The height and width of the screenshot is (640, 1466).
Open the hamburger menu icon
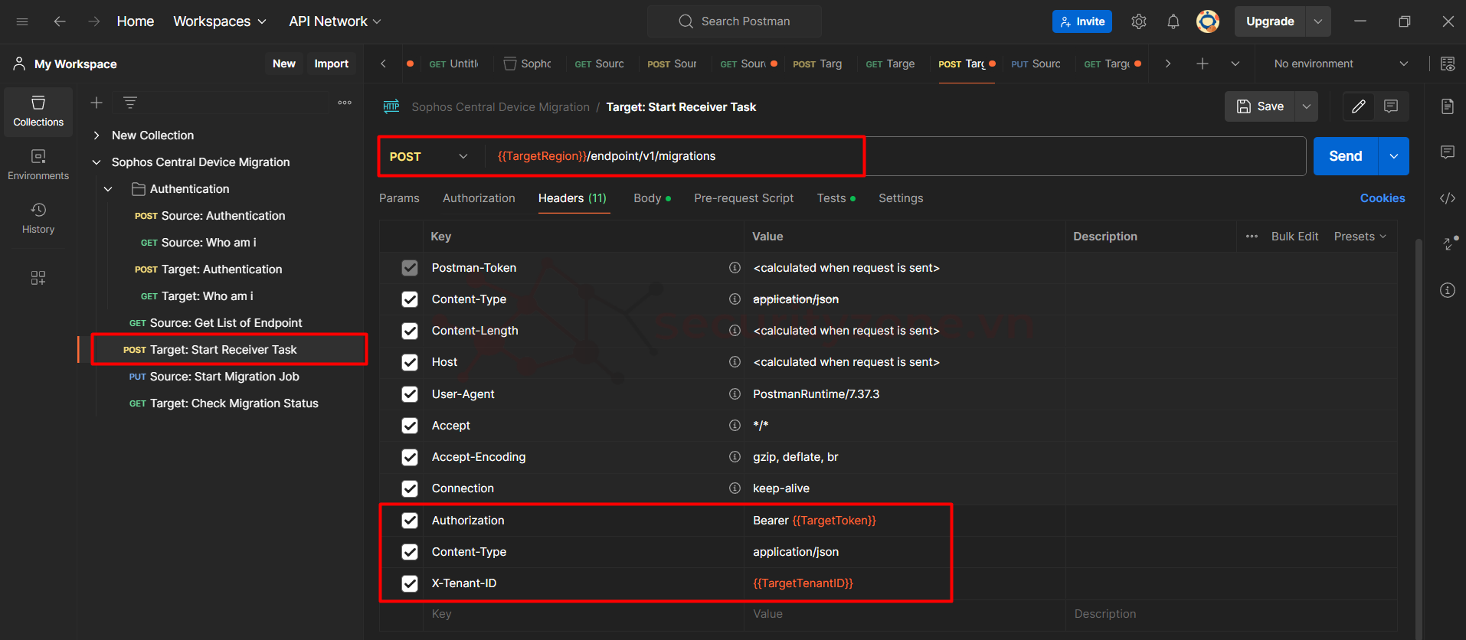(22, 21)
